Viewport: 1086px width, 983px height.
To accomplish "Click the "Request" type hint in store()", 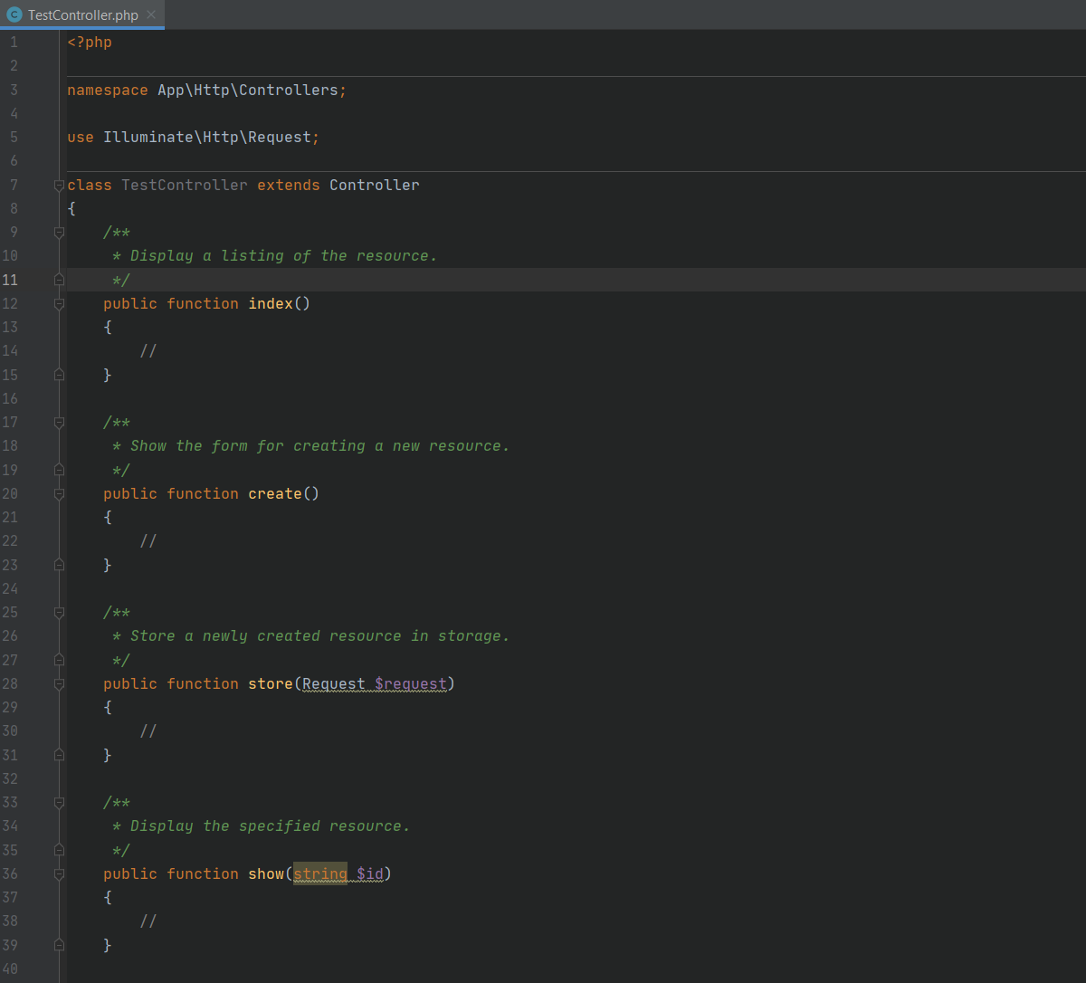I will (334, 684).
